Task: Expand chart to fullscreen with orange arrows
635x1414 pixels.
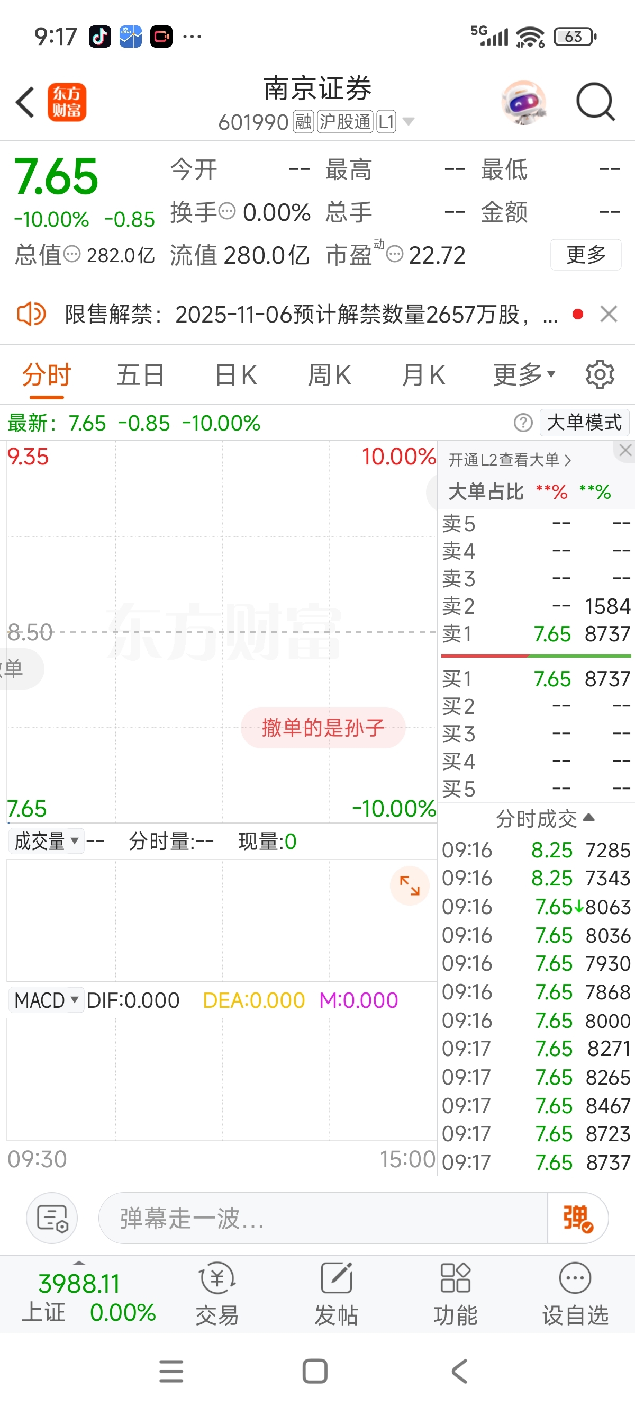Action: click(410, 885)
